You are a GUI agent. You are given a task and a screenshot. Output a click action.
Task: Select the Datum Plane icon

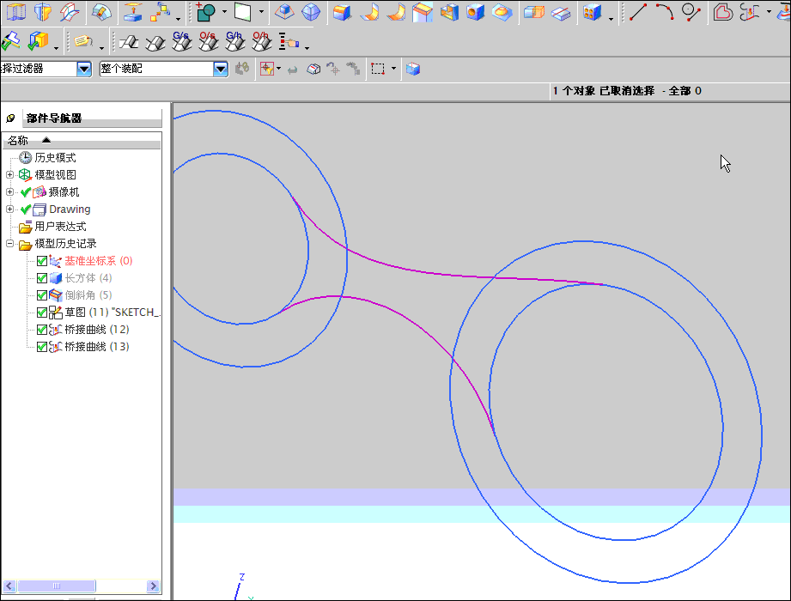242,12
